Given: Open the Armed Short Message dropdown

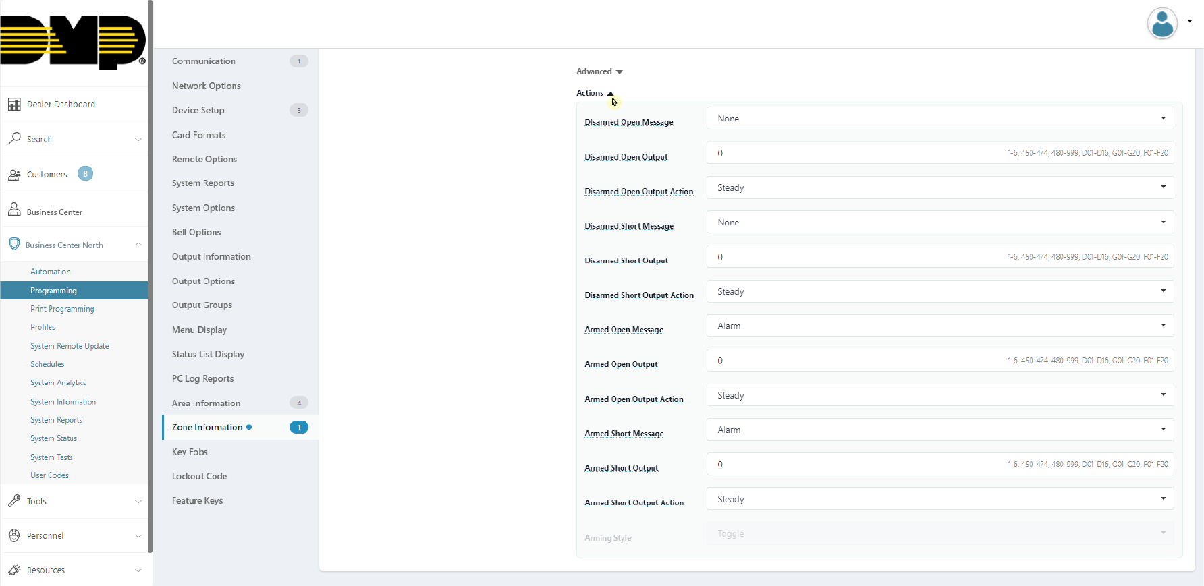Looking at the screenshot, I should [x=939, y=430].
